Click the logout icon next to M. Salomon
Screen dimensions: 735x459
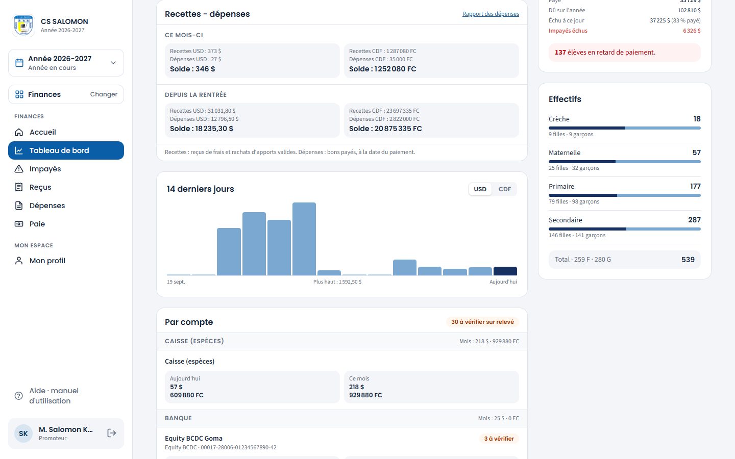tap(112, 433)
